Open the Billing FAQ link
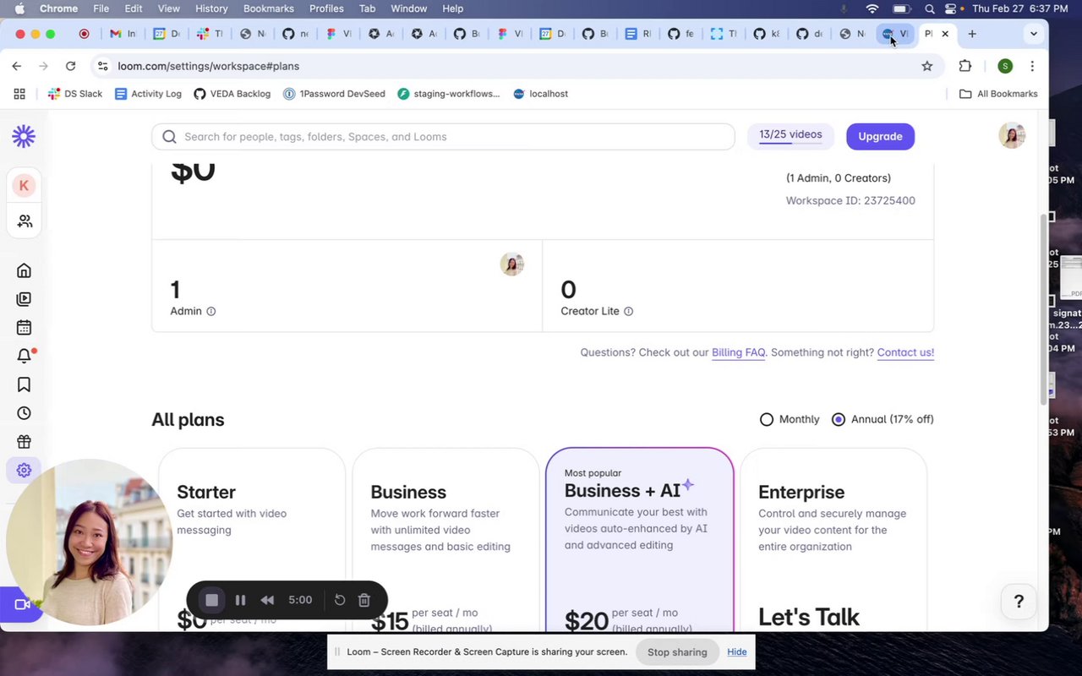This screenshot has height=676, width=1082. (x=738, y=352)
